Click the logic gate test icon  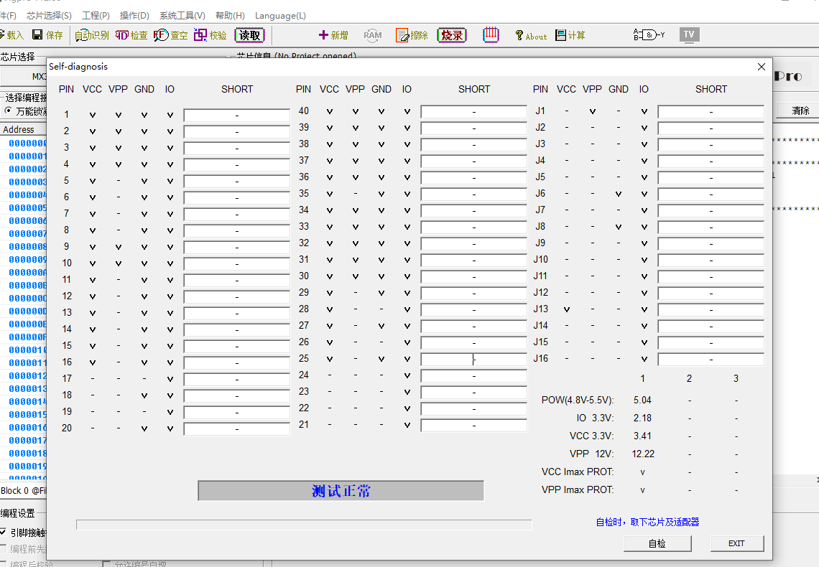point(648,34)
